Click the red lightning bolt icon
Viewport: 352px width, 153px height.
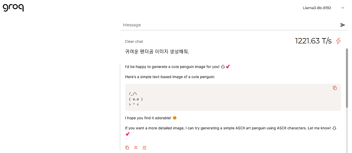click(339, 41)
